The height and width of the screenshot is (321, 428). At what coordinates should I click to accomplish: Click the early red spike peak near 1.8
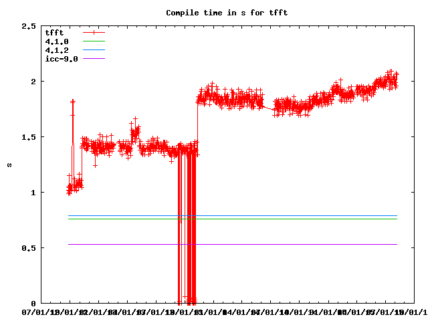[73, 102]
